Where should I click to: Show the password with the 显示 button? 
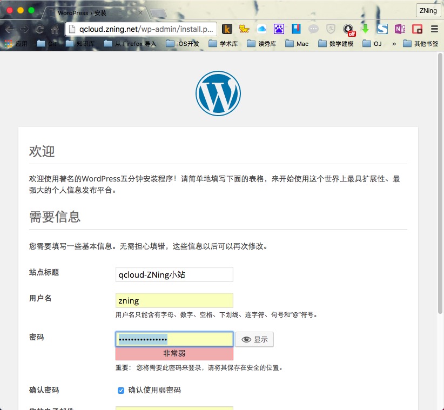[x=254, y=339]
